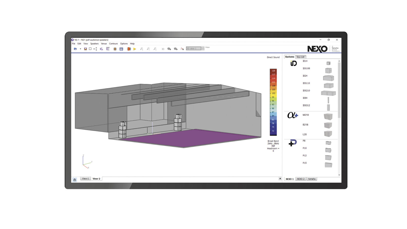Image resolution: width=407 pixels, height=229 pixels.
Task: Click the systems list scroll up arrow
Action: (x=339, y=61)
